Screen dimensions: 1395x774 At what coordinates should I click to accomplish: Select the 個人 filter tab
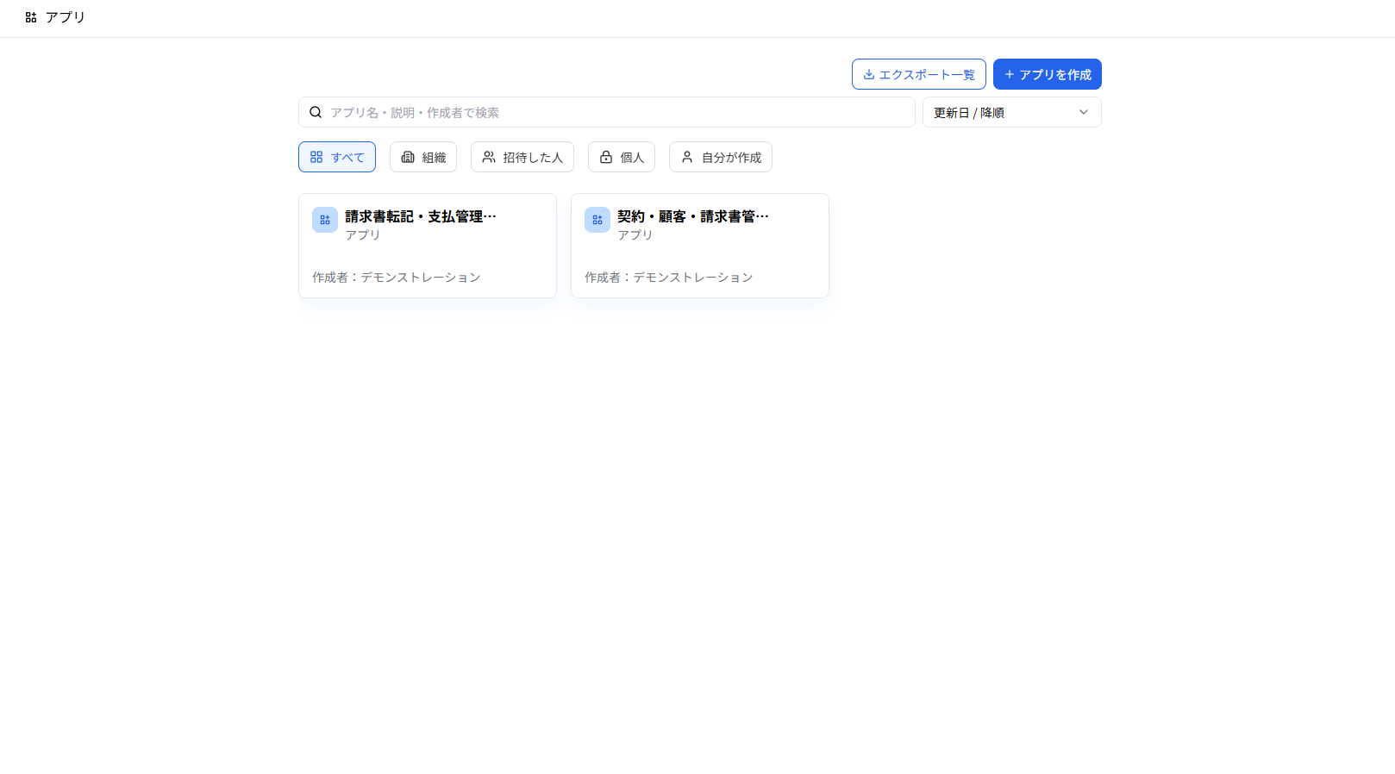(x=622, y=157)
